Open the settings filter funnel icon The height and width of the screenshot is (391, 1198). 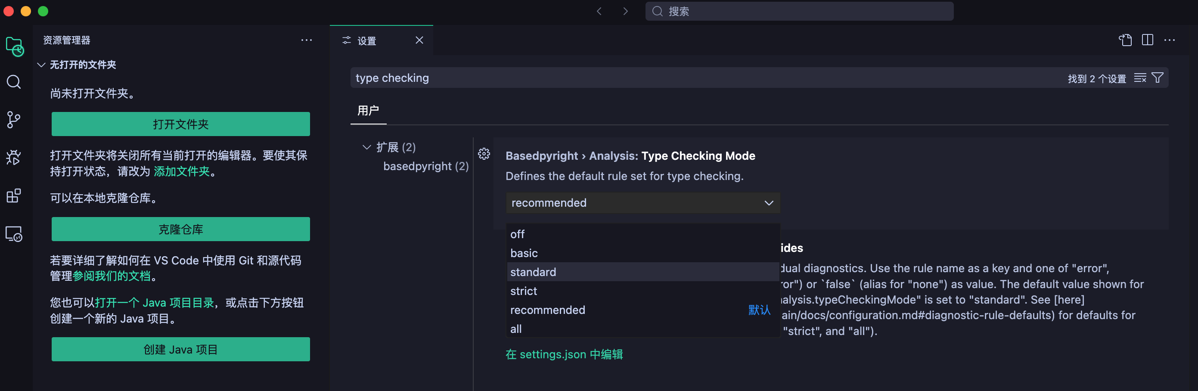tap(1157, 78)
